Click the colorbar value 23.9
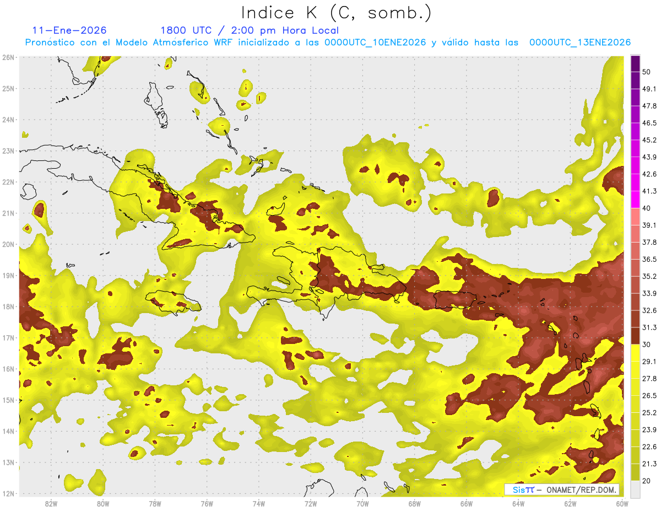Image resolution: width=661 pixels, height=511 pixels. [649, 430]
